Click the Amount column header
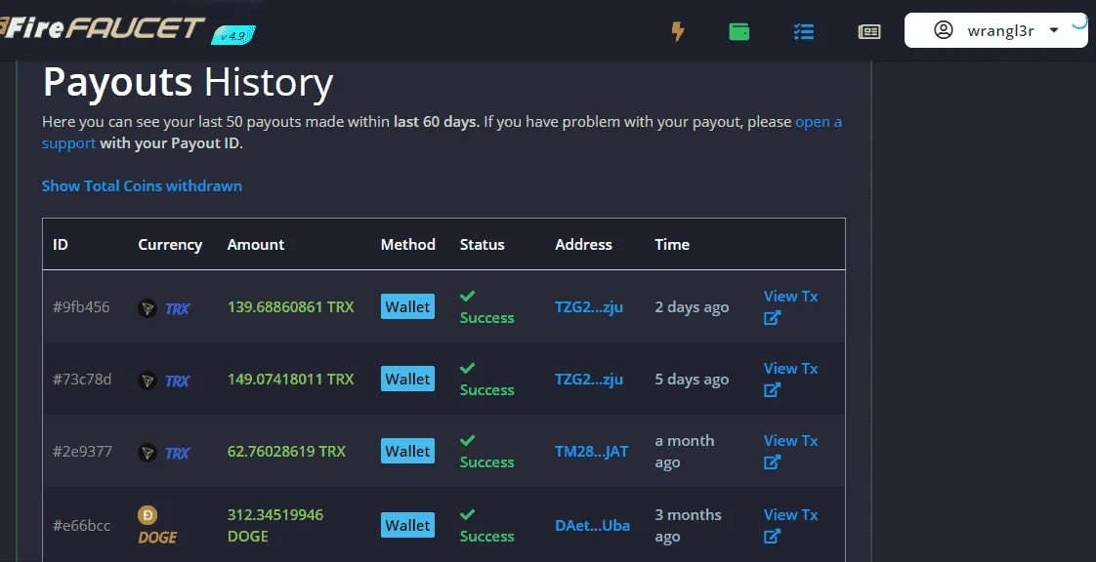The image size is (1096, 562). pos(256,244)
